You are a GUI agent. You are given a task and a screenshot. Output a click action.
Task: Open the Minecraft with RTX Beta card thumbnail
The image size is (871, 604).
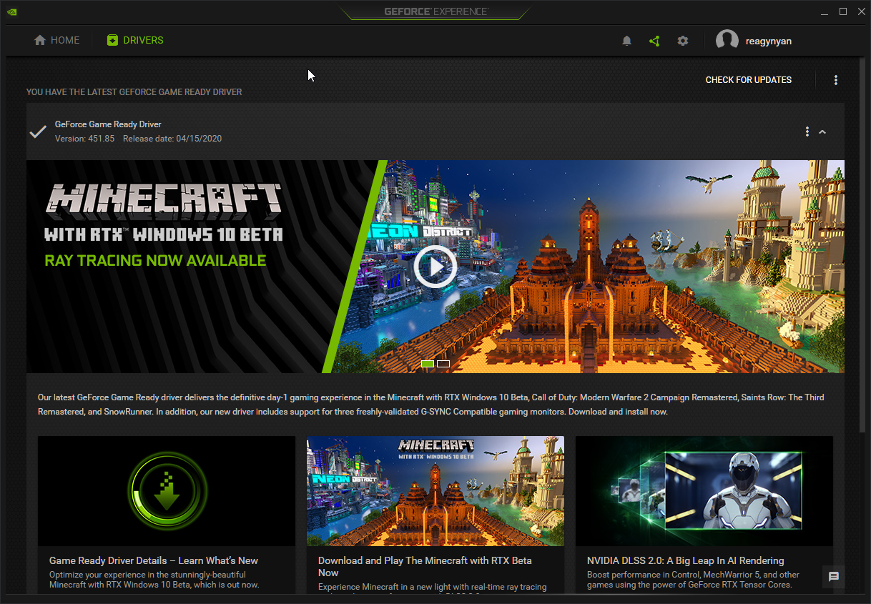coord(435,491)
